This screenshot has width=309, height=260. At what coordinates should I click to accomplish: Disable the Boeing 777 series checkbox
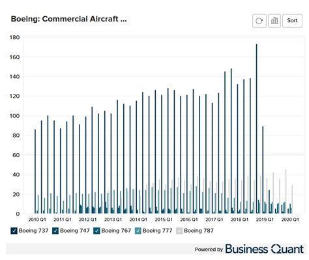click(x=138, y=231)
